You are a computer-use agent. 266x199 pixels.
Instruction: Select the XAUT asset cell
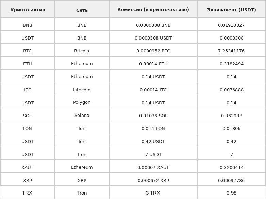click(x=28, y=167)
